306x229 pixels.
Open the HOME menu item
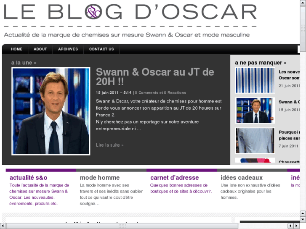pos(16,49)
